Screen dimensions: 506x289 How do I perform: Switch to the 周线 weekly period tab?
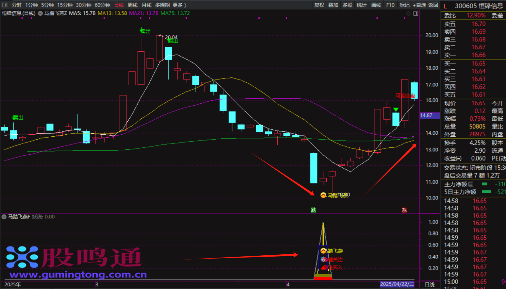132,5
